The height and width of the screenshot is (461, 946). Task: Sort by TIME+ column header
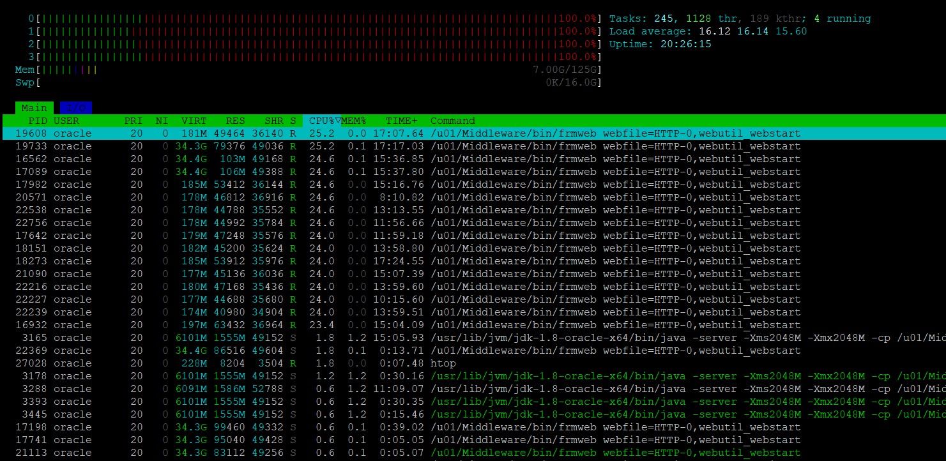[x=401, y=121]
